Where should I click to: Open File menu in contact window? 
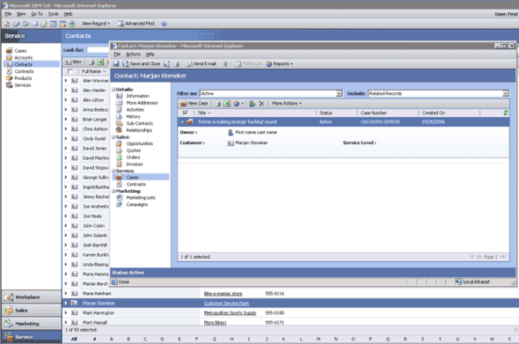117,55
